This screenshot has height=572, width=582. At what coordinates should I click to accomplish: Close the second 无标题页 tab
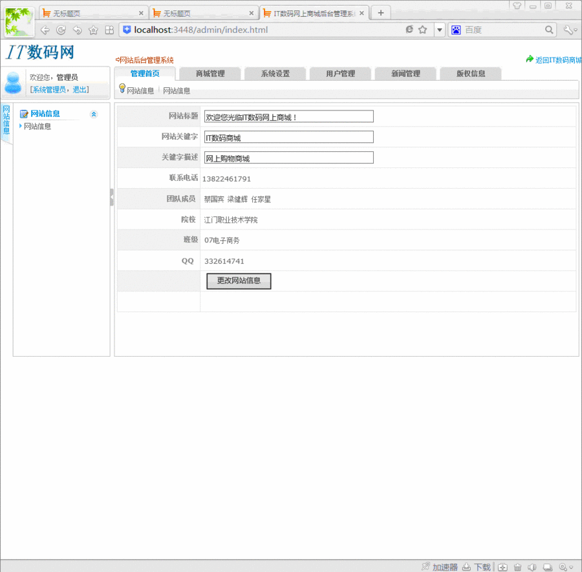pyautogui.click(x=252, y=14)
